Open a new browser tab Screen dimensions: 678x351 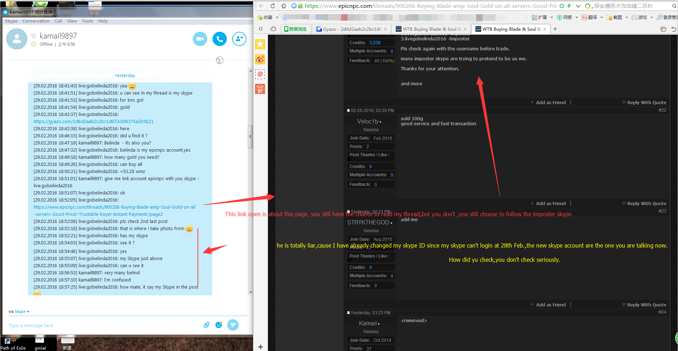pos(555,29)
